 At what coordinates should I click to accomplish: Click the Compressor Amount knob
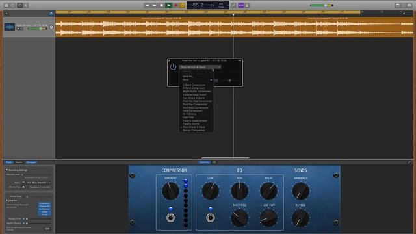(x=170, y=190)
